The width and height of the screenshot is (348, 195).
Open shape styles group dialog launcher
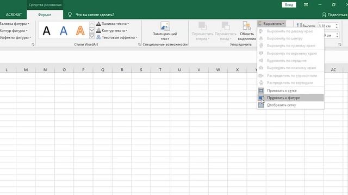click(33, 44)
